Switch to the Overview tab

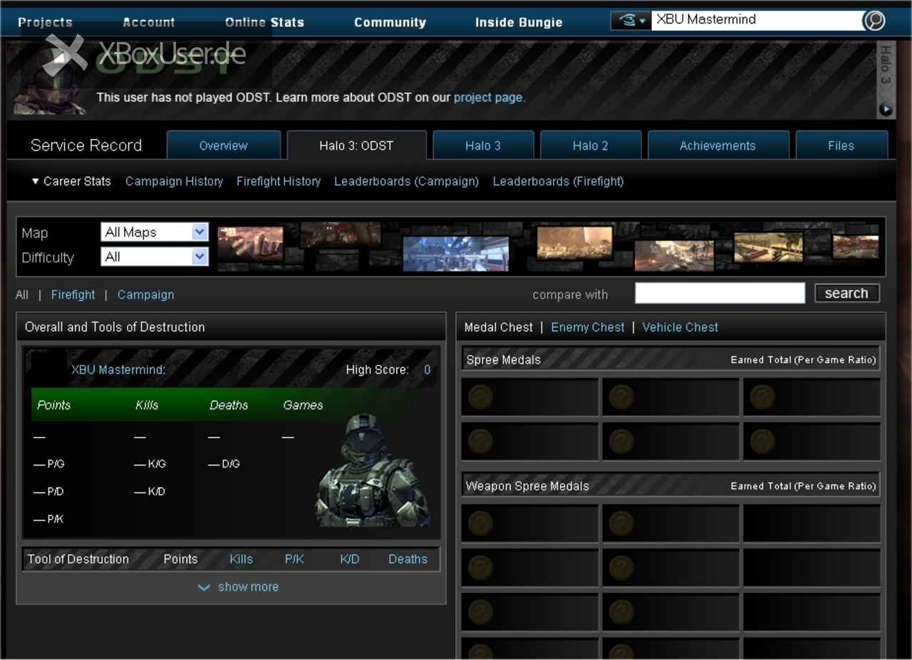(224, 145)
